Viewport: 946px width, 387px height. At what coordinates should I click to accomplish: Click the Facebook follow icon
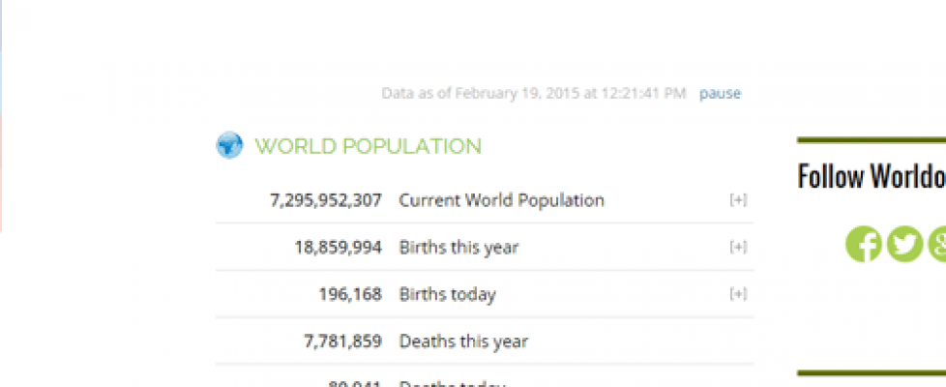point(864,244)
